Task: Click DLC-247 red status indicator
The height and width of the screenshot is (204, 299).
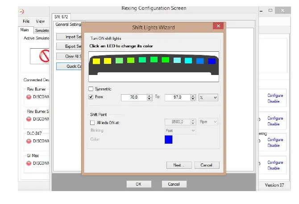Action: click(x=29, y=141)
